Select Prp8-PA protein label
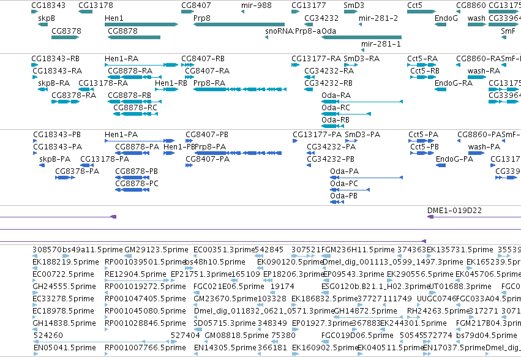Viewport: 521px width, 357px height. coord(211,147)
